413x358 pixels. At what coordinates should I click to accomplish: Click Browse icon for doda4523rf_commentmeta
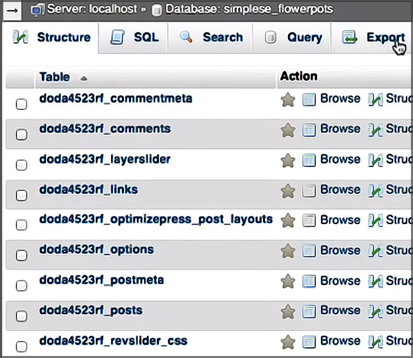309,100
